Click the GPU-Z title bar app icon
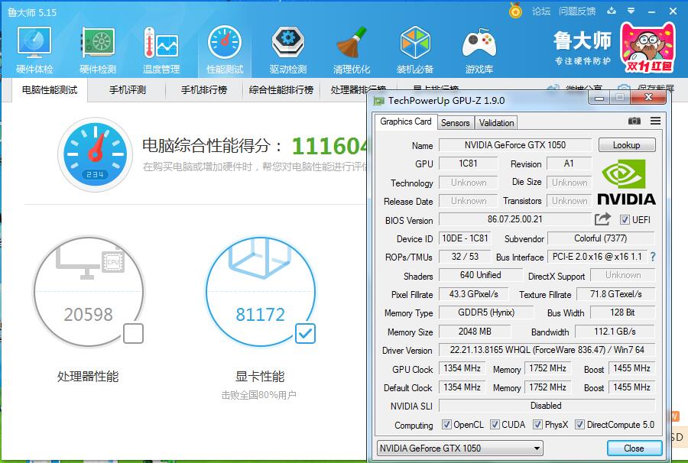This screenshot has width=688, height=463. (378, 101)
